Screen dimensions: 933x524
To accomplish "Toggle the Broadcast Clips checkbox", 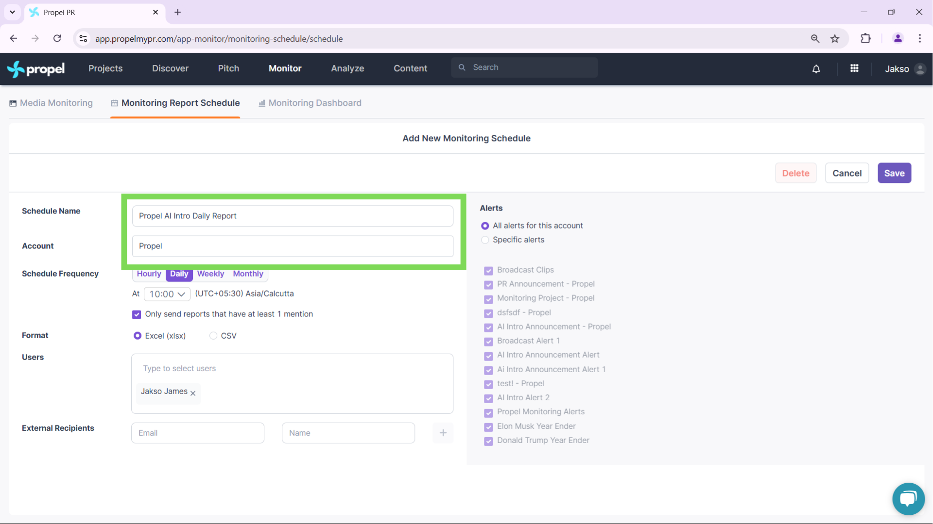I will 488,270.
